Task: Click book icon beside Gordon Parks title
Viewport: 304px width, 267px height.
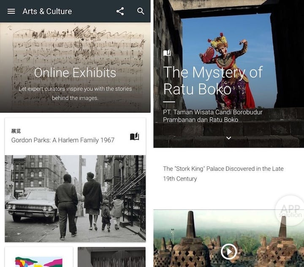Action: coord(134,136)
